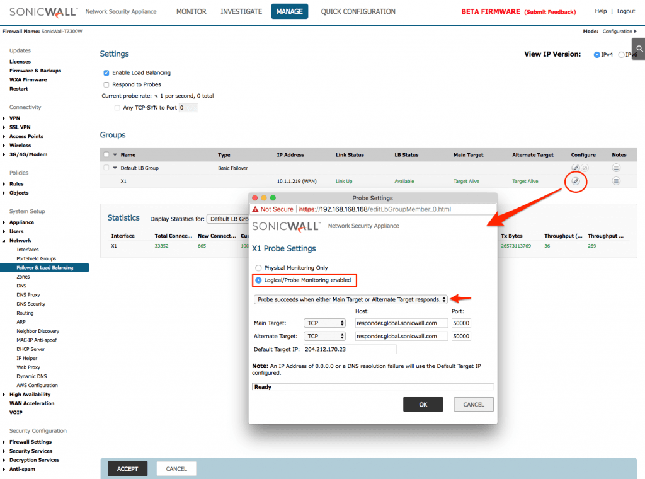Click TCP-SYN port number field
This screenshot has height=479, width=645.
(188, 108)
